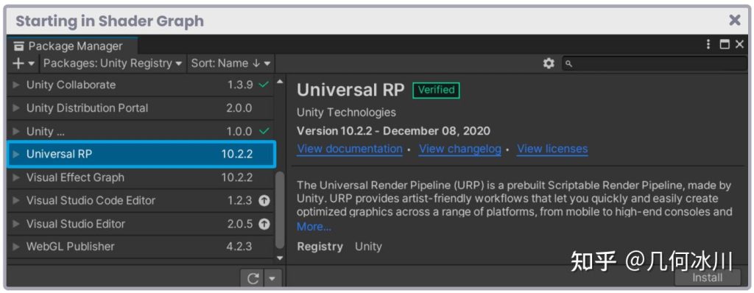Select the Unity Distribution Portal package
This screenshot has width=754, height=293.
(141, 108)
